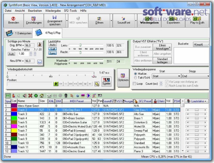Click the Standard festlegen button

pos(162,61)
